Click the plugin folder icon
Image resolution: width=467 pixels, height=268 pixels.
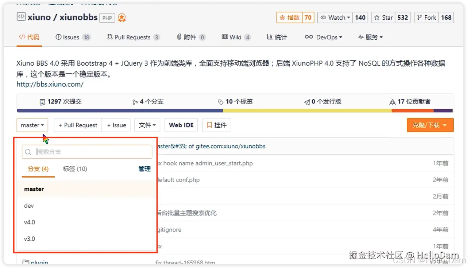[26, 263]
